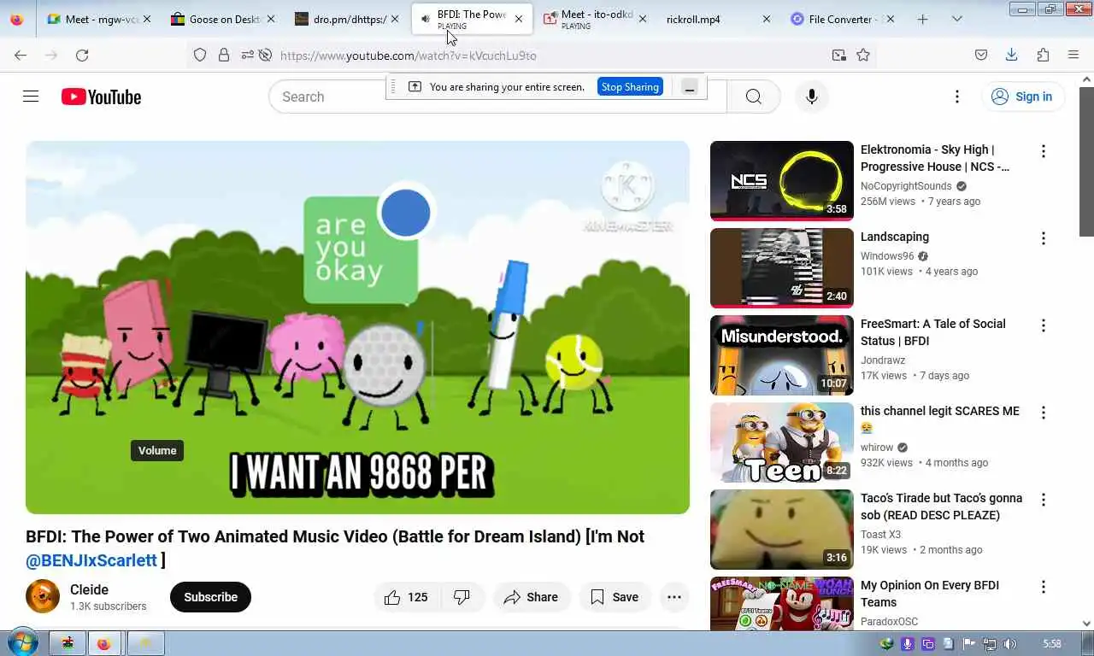Screen dimensions: 1094x656
Task: Open the Firefox application menu
Action: 1073,55
